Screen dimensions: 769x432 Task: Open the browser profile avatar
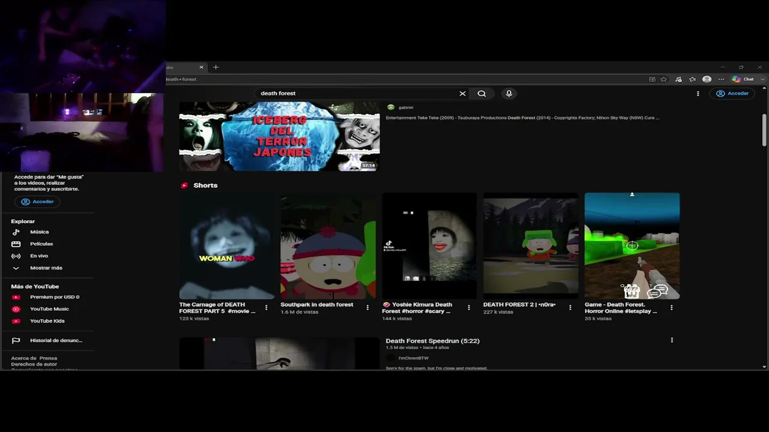coord(707,79)
